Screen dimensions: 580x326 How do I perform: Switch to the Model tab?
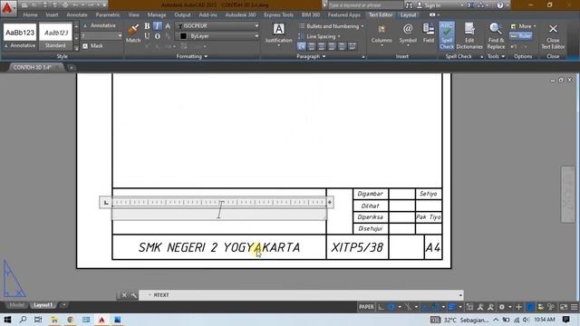pyautogui.click(x=16, y=305)
